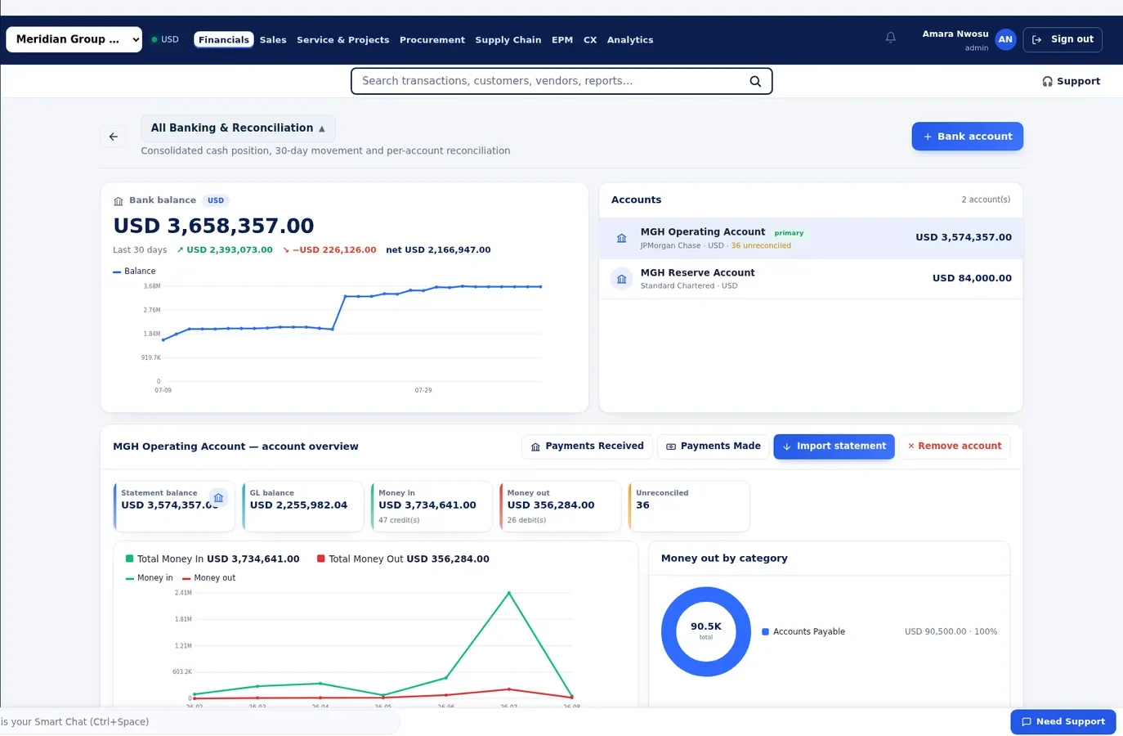Toggle Money in legend series
Viewport: 1123px width, 736px height.
tap(150, 578)
